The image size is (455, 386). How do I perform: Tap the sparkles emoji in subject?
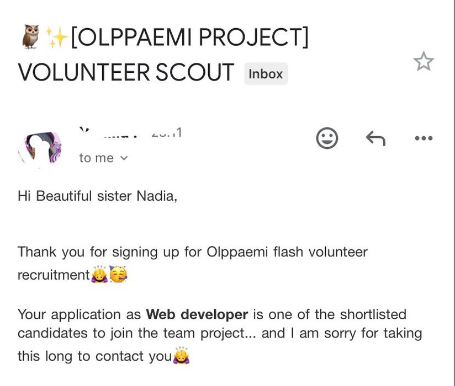[x=56, y=37]
